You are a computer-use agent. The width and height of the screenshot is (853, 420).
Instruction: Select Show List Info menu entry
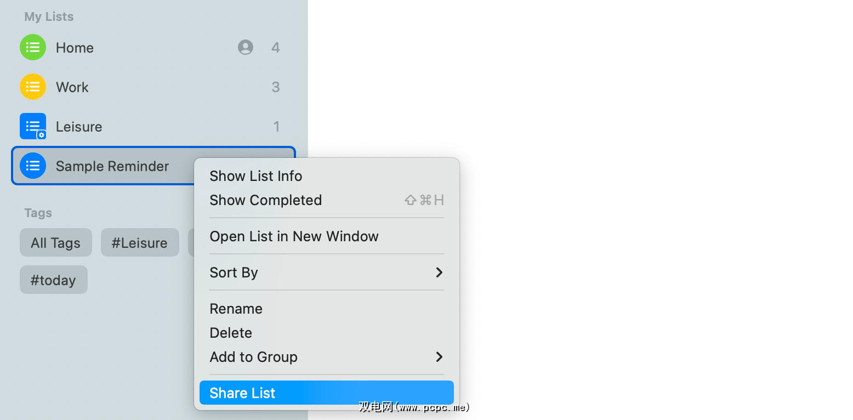point(256,176)
